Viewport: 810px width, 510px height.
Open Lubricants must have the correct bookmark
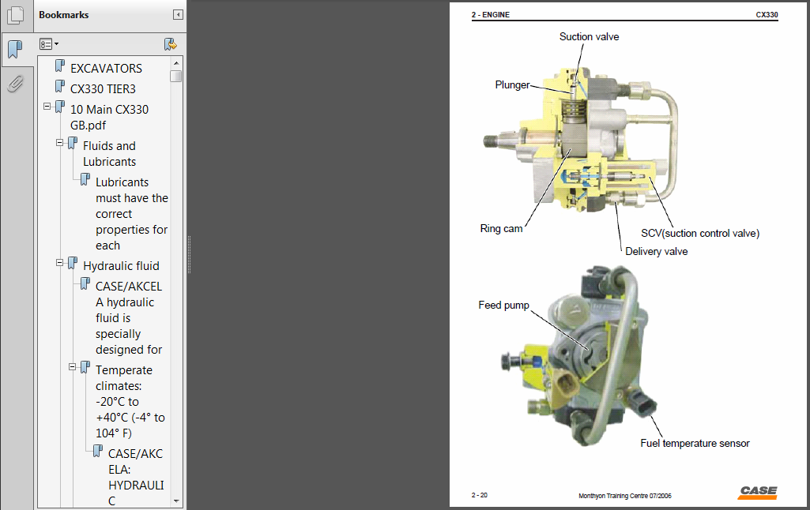coord(132,214)
